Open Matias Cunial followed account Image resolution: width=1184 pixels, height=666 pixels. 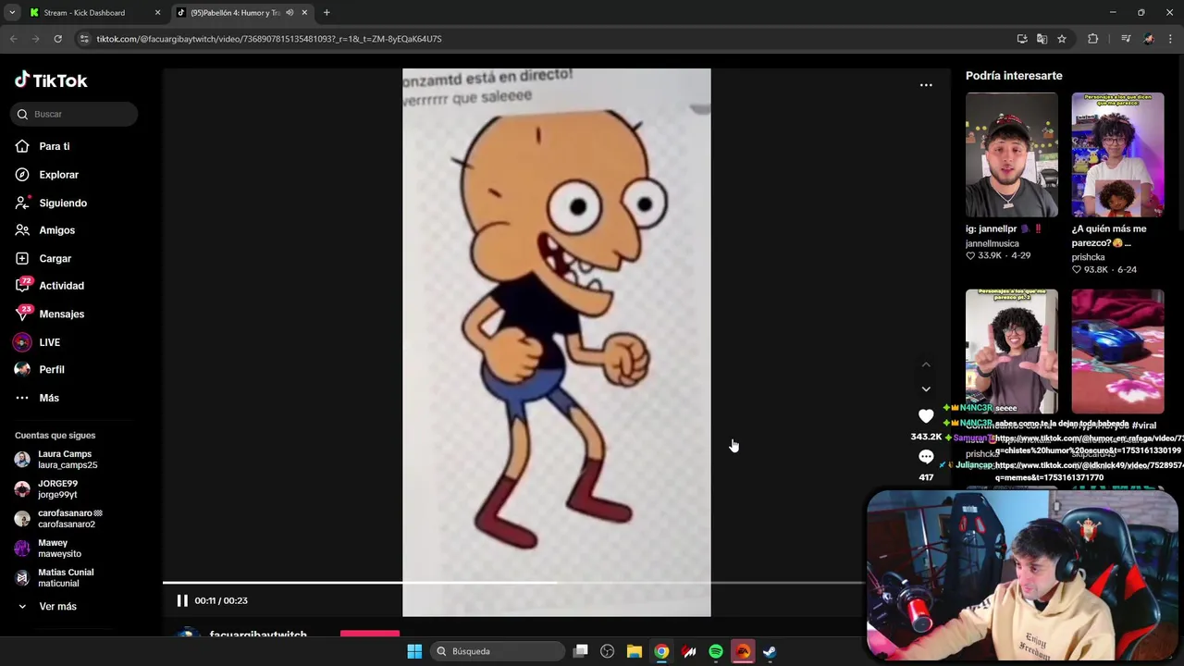tap(54, 578)
